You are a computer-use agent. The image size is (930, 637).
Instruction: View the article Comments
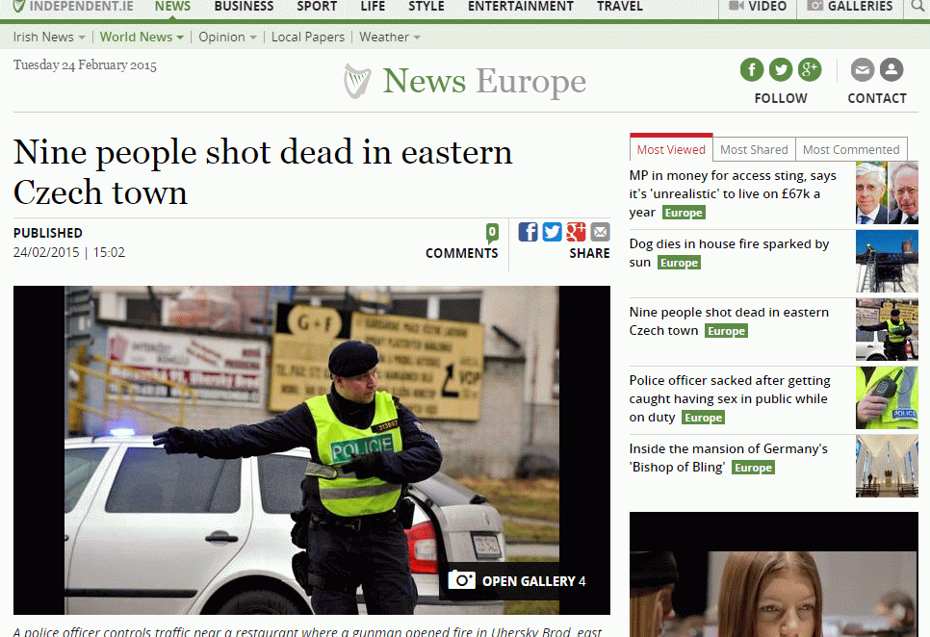pyautogui.click(x=461, y=253)
